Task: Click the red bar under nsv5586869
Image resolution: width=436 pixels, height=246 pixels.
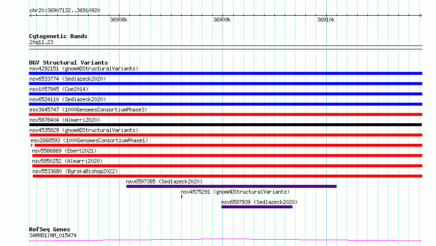Action: pos(227,156)
